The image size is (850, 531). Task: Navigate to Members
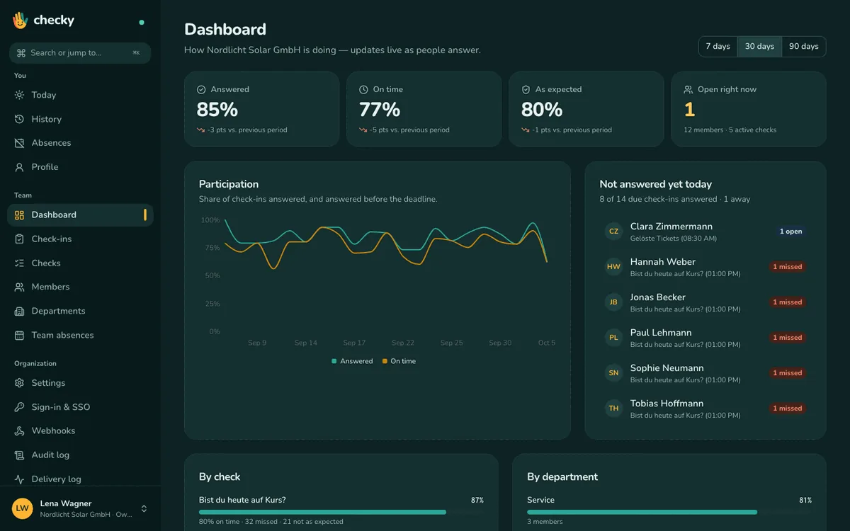click(x=80, y=287)
